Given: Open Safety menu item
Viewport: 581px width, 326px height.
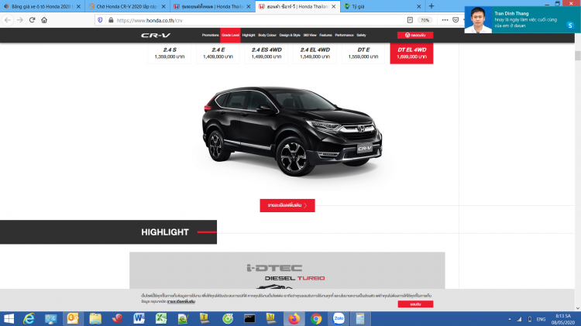Looking at the screenshot, I should [361, 35].
